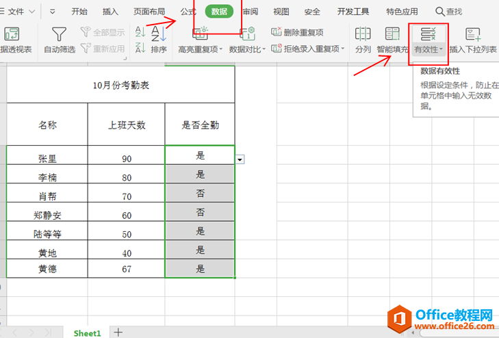Select the cell containing 郑静安
The image size is (499, 338).
click(47, 212)
